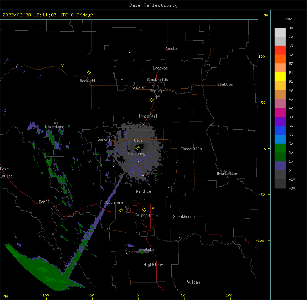The height and width of the screenshot is (300, 307).
Task: Click the km unit label at bottom left
Action: [5, 296]
